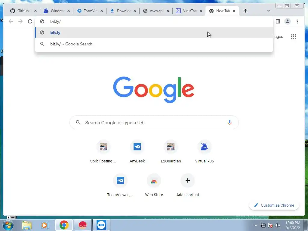Image resolution: width=308 pixels, height=231 pixels.
Task: Close the VirusTotal tab
Action: coord(201,11)
